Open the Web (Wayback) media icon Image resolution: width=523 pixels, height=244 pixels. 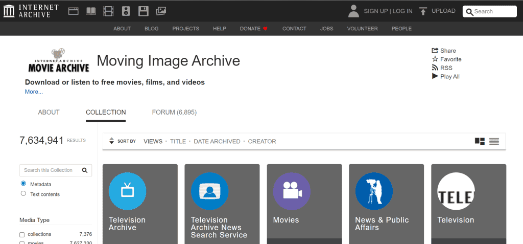click(74, 11)
